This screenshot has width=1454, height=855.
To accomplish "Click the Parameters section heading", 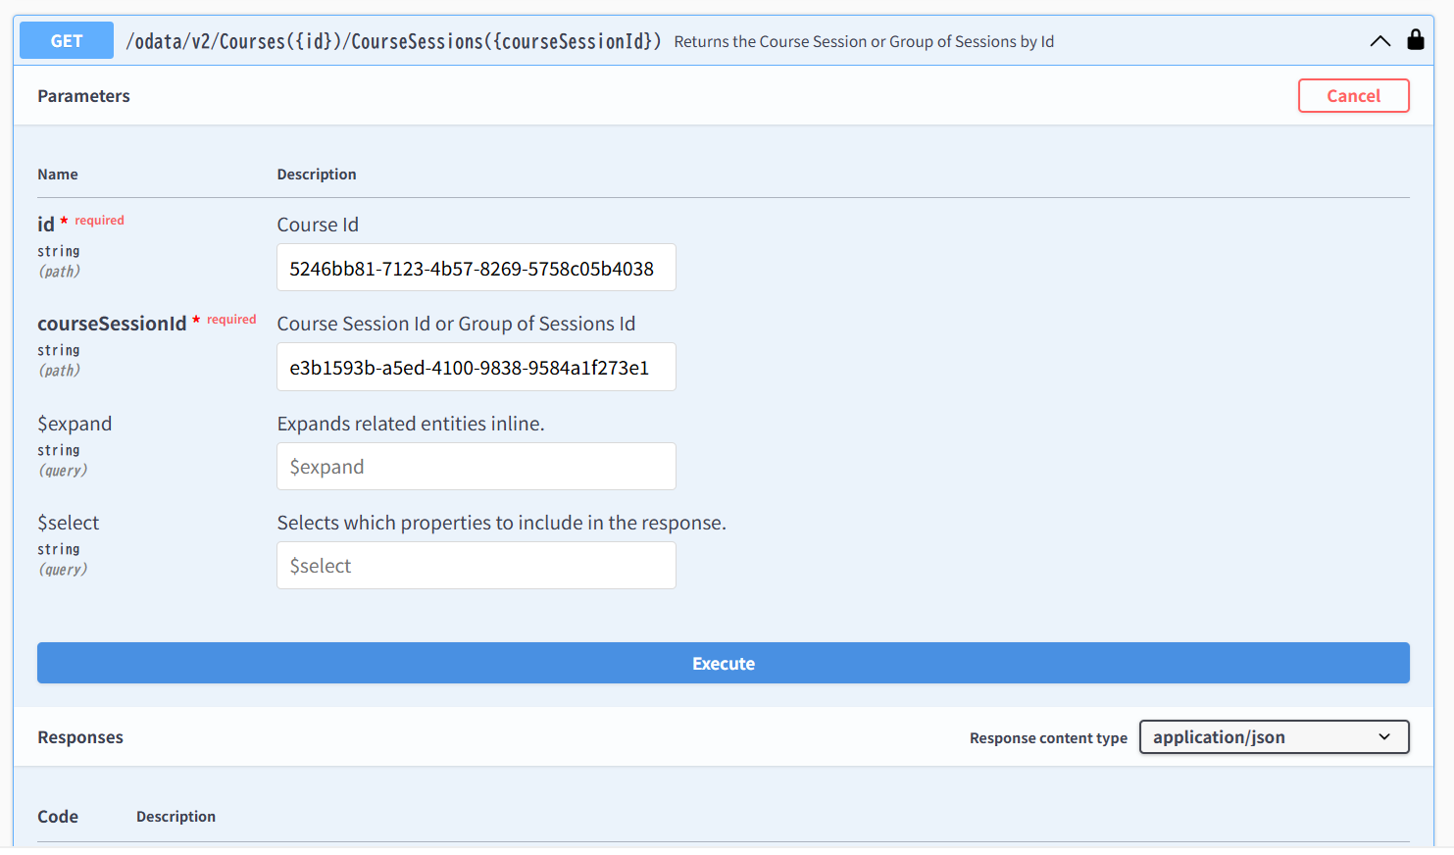I will tap(83, 96).
